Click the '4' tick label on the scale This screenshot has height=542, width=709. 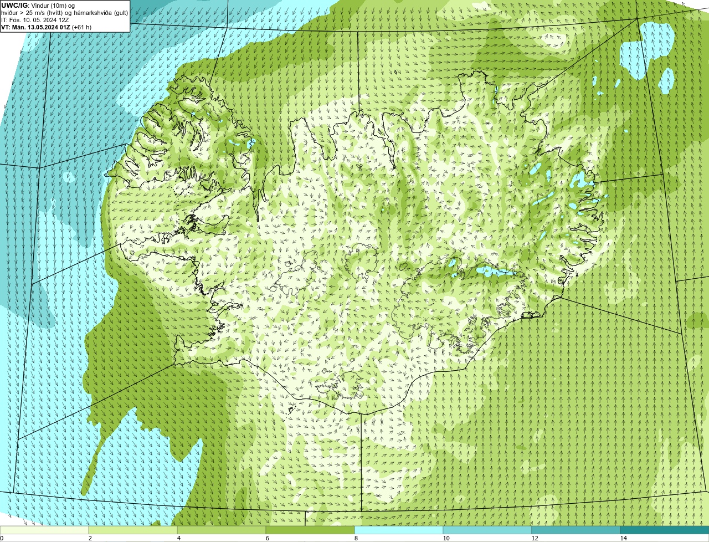pos(179,538)
